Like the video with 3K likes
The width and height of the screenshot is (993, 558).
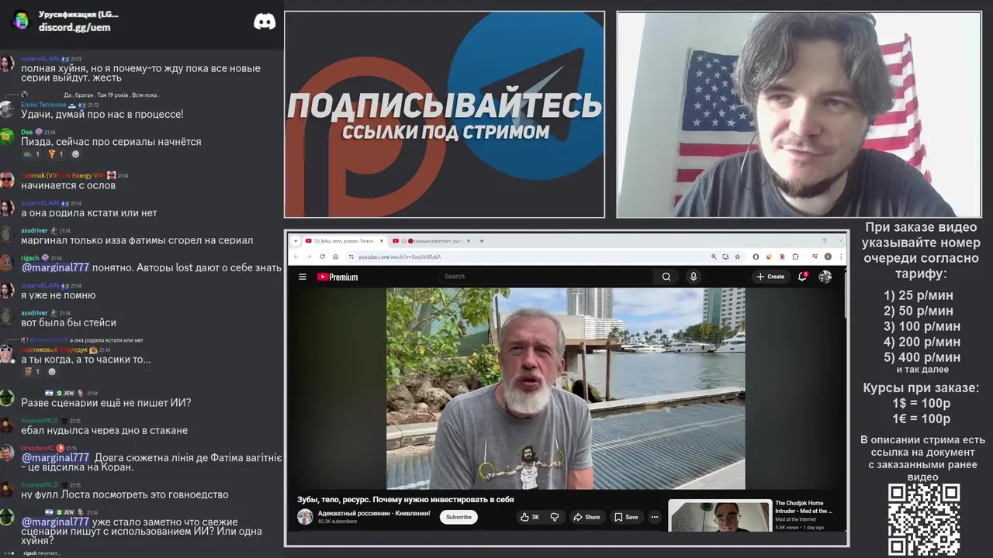[530, 517]
